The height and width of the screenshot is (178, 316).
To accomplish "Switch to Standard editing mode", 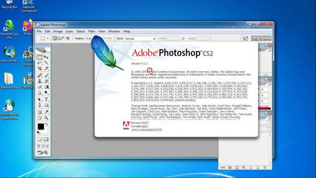I will [x=39, y=139].
